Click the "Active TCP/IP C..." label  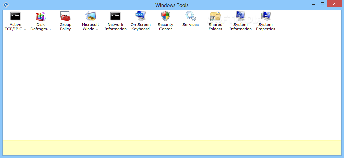15,27
